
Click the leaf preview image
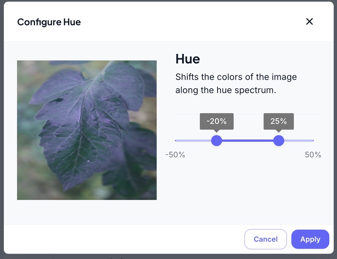[87, 130]
